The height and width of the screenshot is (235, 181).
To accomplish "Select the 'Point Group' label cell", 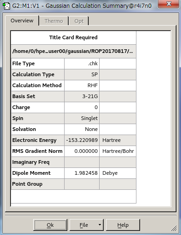I will (38, 184).
